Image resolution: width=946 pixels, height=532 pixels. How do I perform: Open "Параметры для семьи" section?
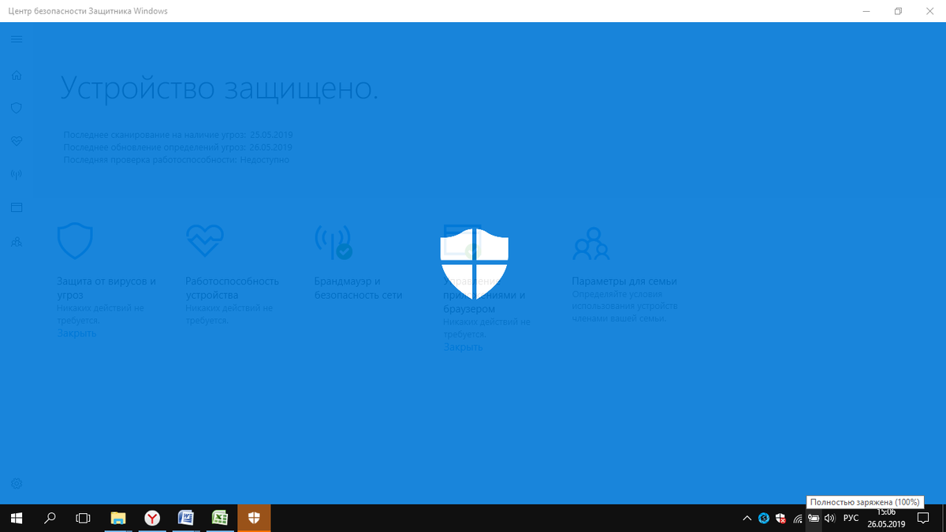pos(624,281)
